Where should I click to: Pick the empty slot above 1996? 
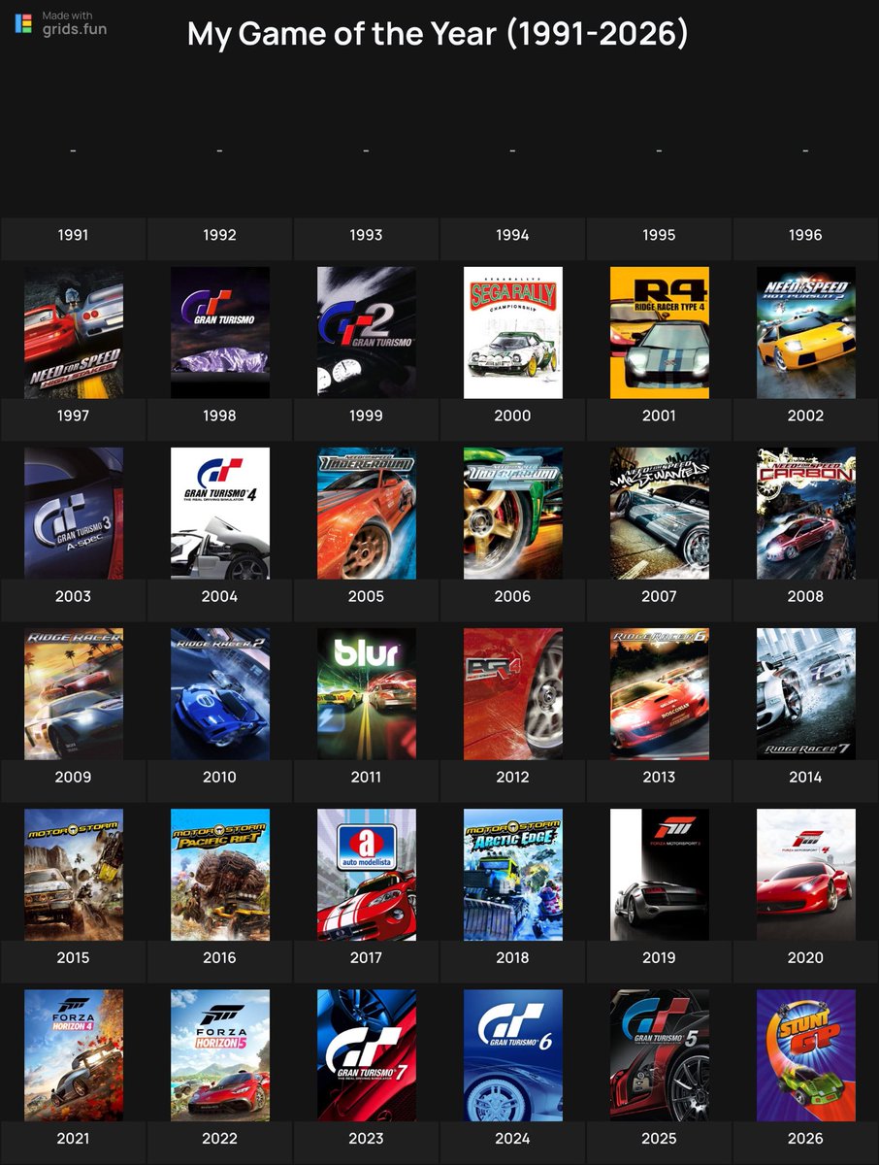[x=806, y=150]
